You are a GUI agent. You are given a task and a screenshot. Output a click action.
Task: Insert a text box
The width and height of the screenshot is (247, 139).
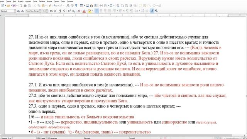(x=96, y=6)
